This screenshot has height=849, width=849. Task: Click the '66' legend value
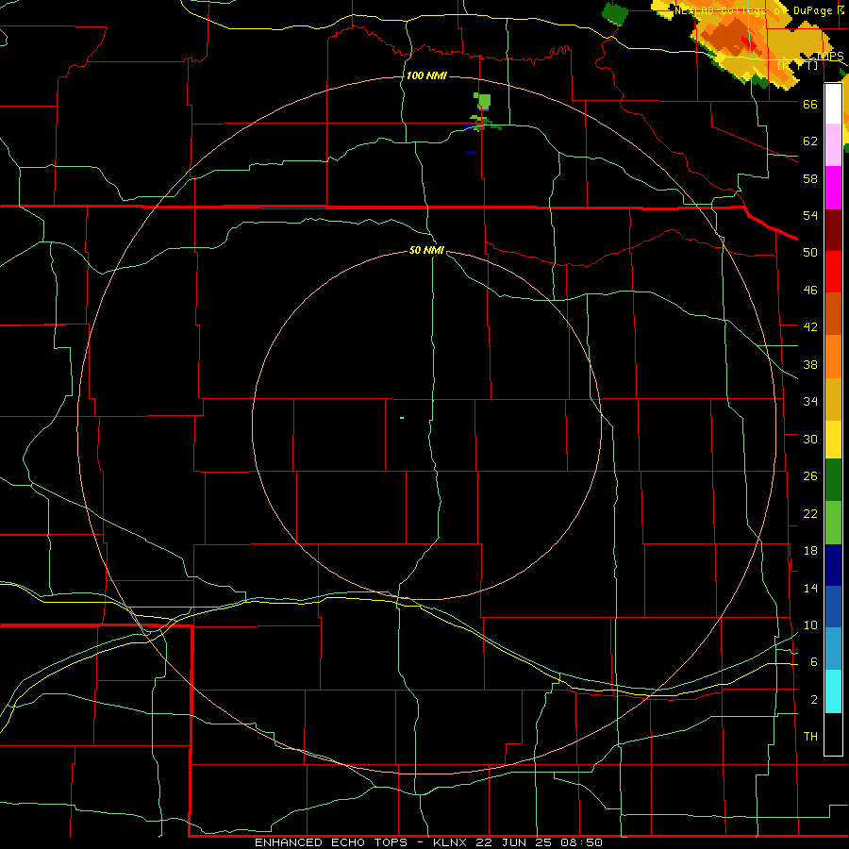[x=810, y=104]
